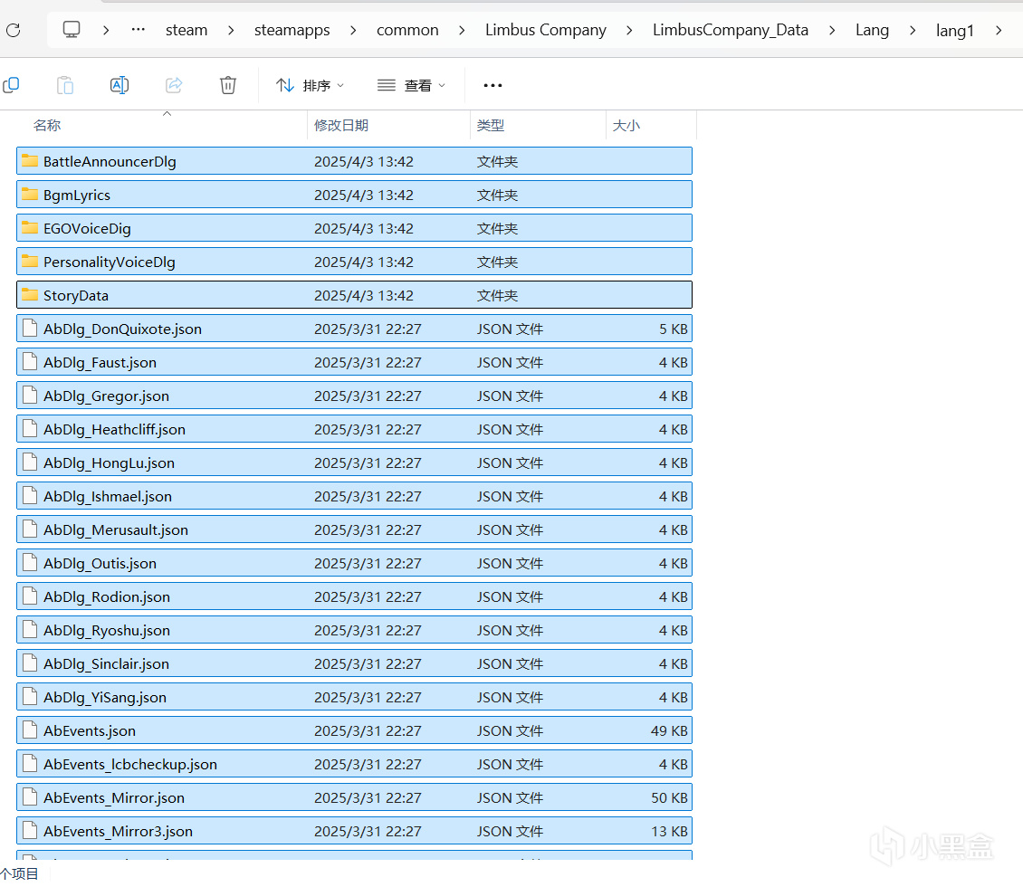Click the file icon of AbDlg_Ishmael.json
Viewport: 1023px width, 887px height.
[29, 496]
